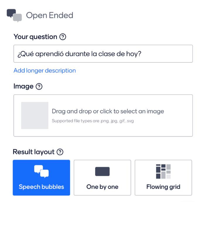205x236 pixels.
Task: Click Drag and drop image upload area
Action: coord(103,116)
